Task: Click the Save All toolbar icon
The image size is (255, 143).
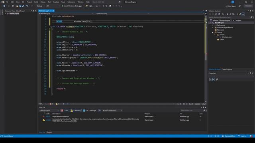Action: click(23, 6)
